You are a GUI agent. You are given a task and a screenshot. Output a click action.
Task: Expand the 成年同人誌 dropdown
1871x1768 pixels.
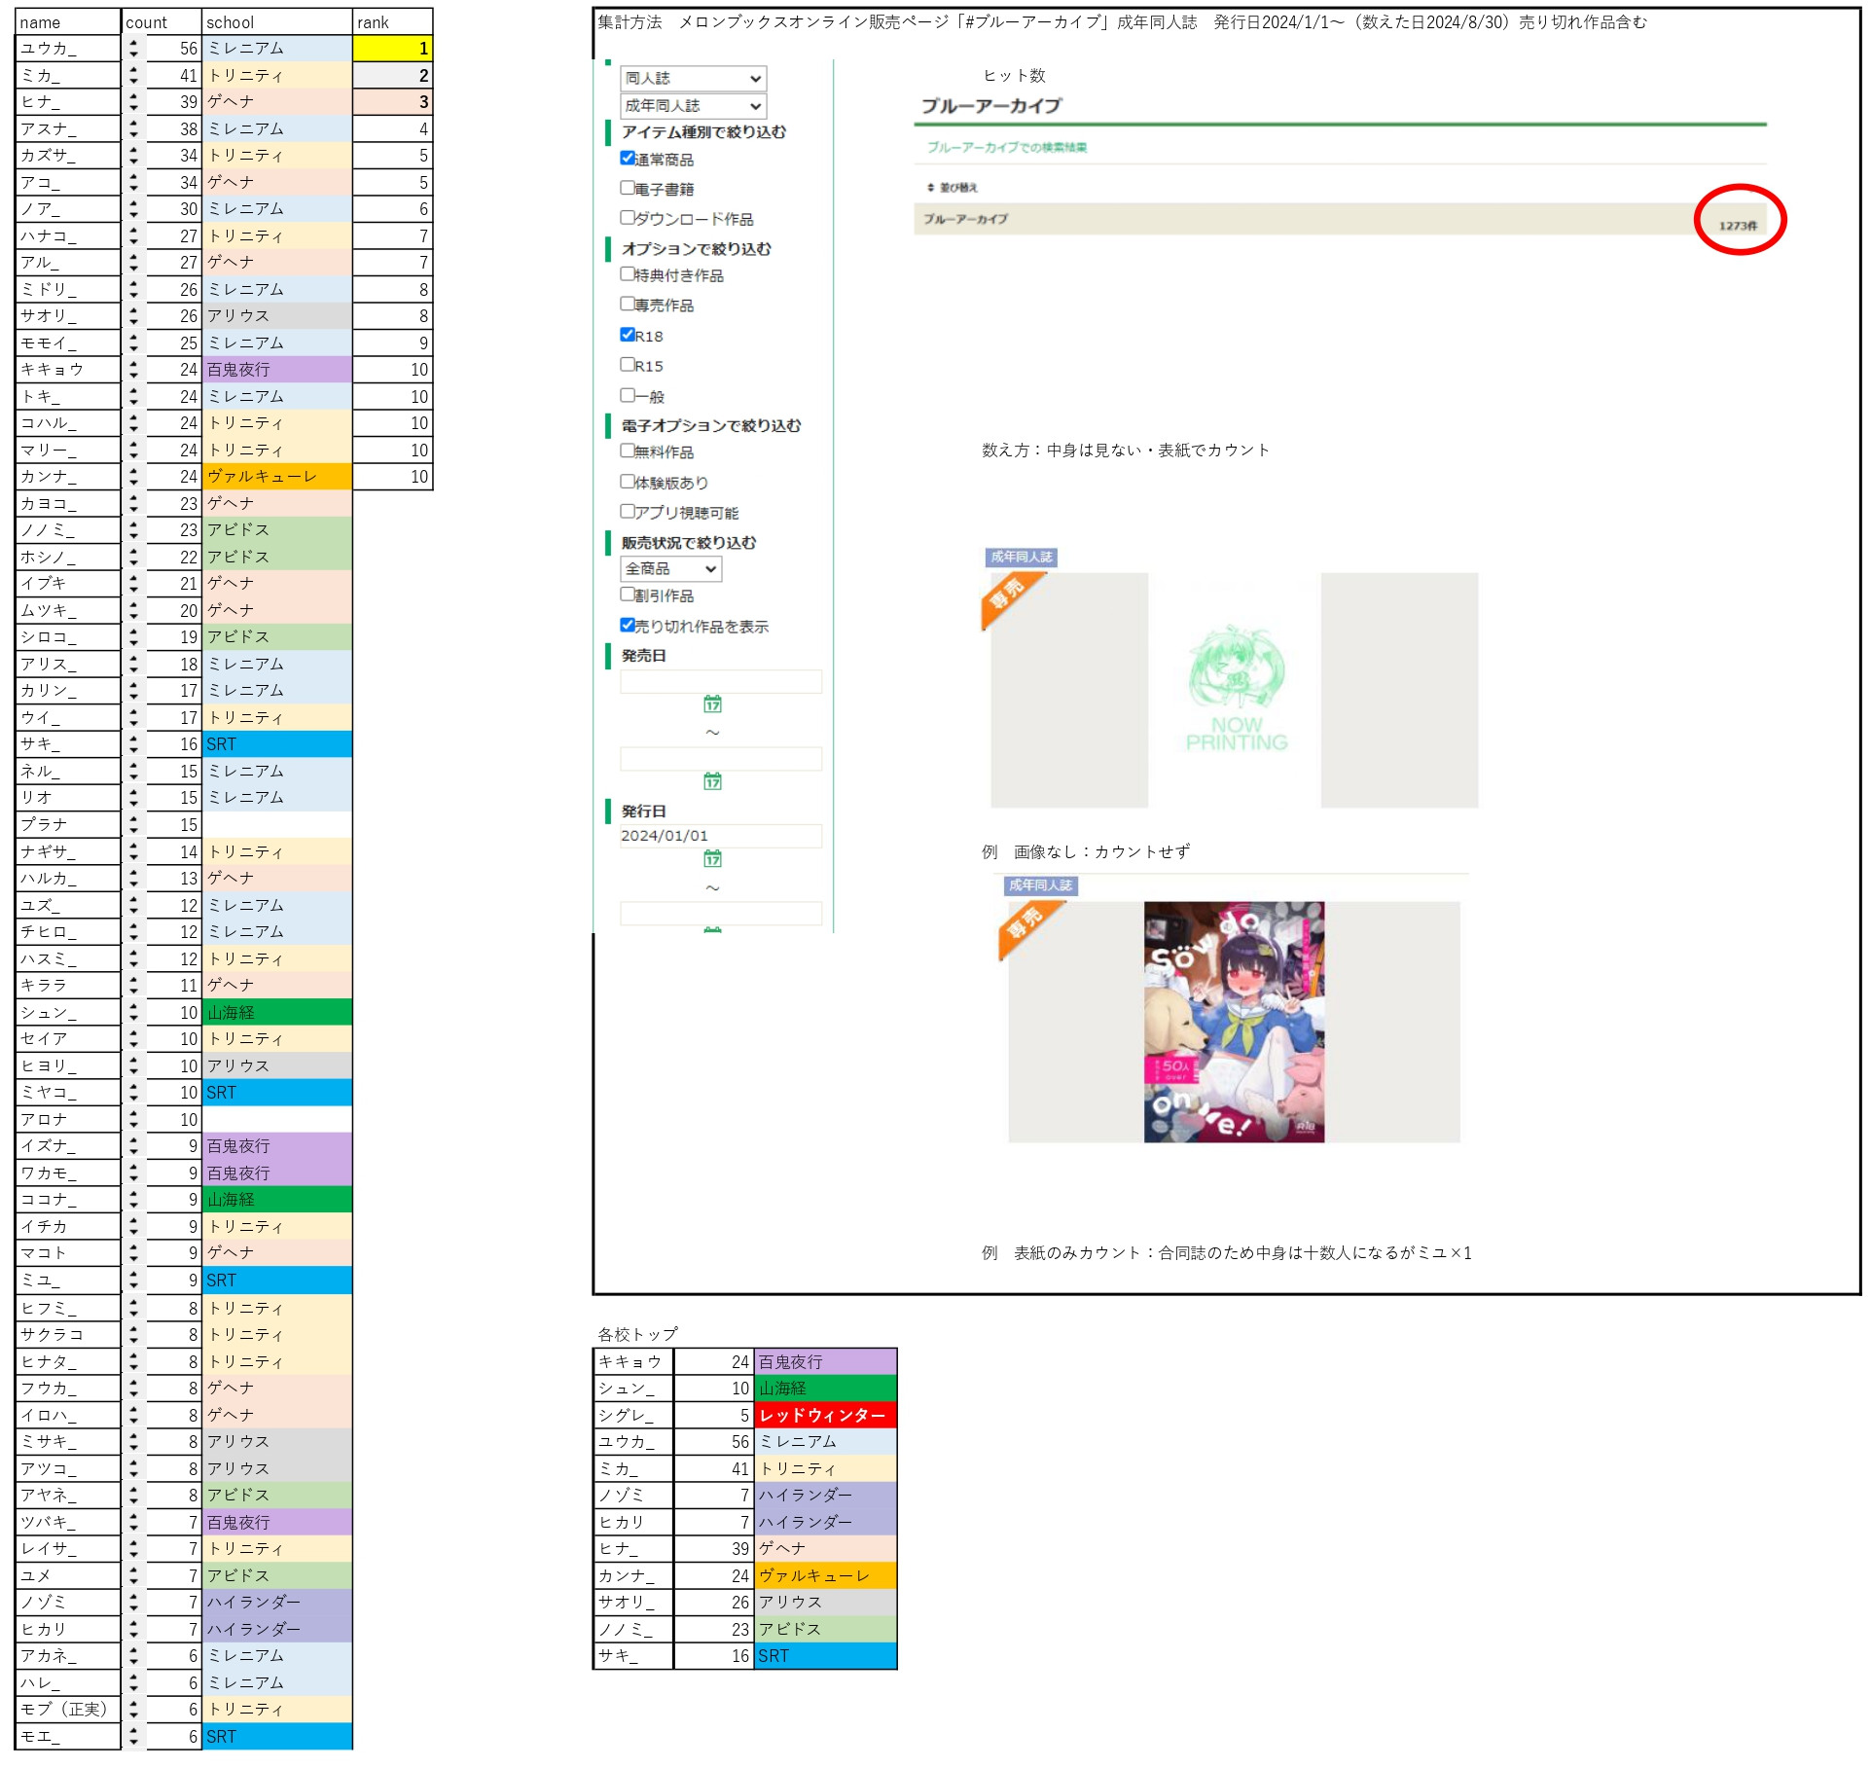693,105
